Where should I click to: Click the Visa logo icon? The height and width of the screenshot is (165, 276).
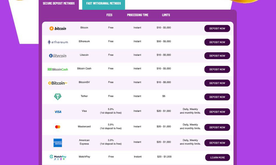pyautogui.click(x=58, y=112)
